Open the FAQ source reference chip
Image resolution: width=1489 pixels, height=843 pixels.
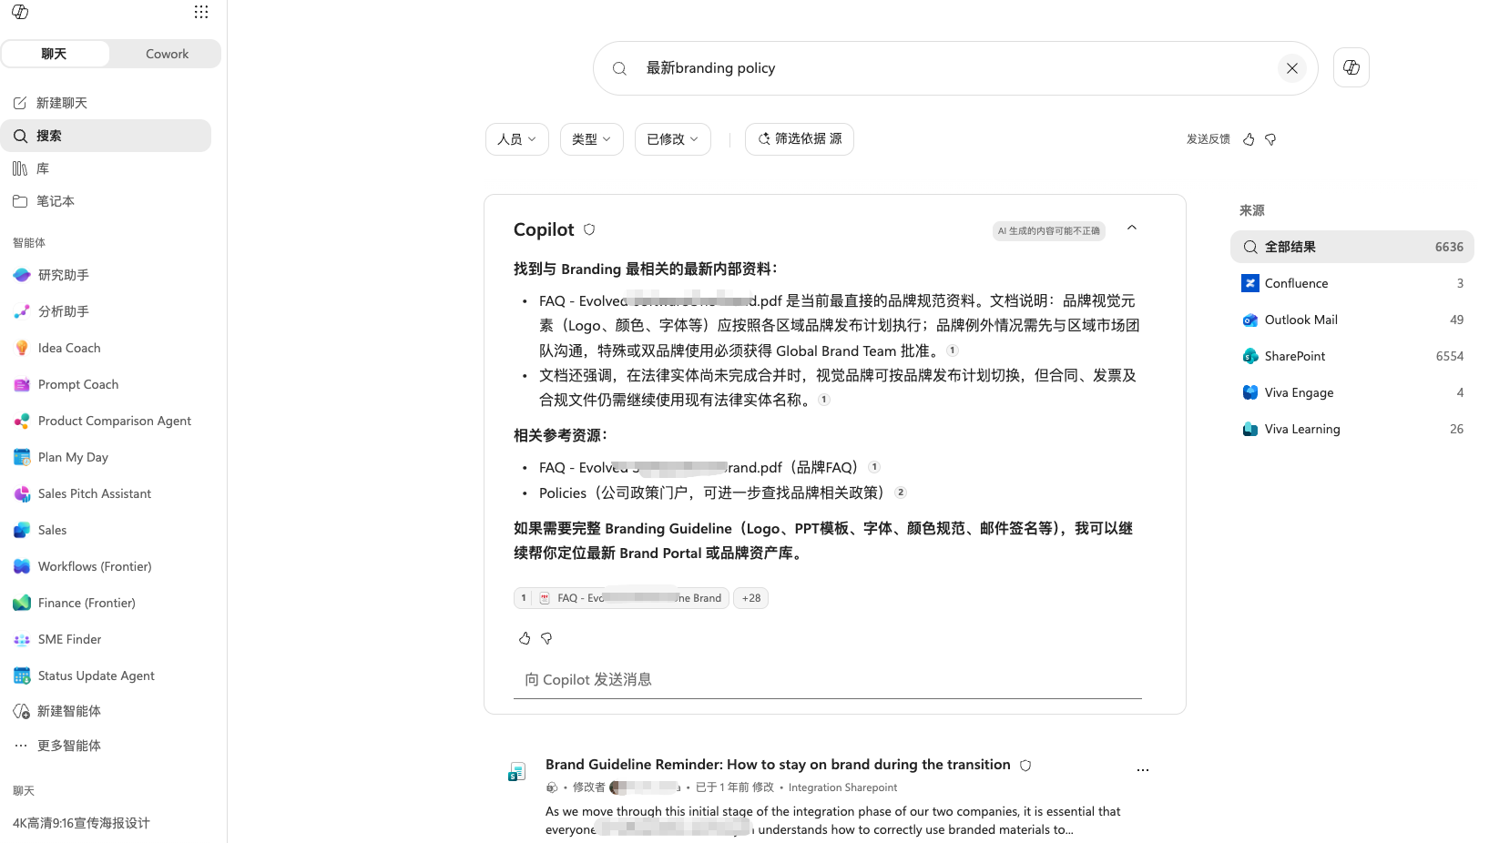pyautogui.click(x=621, y=598)
